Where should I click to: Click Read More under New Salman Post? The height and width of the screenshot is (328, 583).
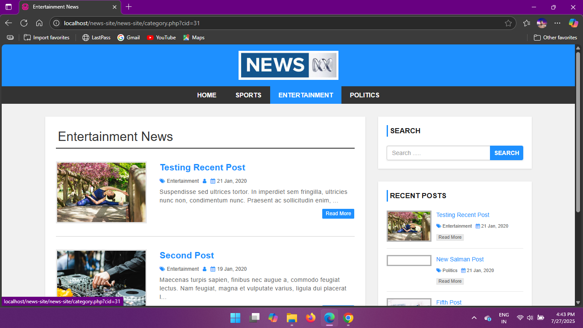pos(450,281)
